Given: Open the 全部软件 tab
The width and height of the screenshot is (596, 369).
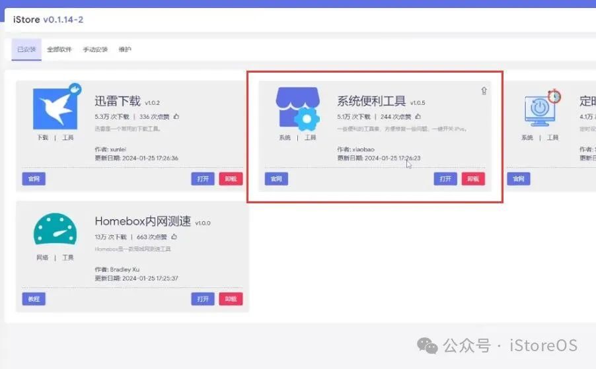Looking at the screenshot, I should (59, 50).
